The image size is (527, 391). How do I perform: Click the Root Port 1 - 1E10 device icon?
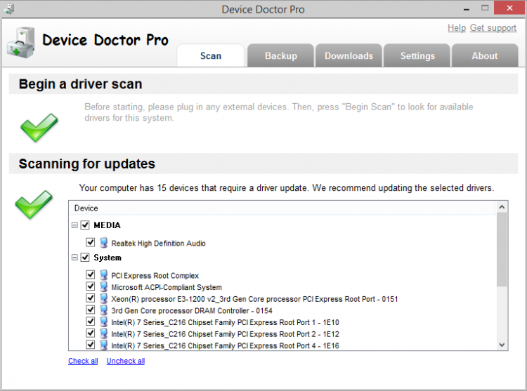coord(104,322)
